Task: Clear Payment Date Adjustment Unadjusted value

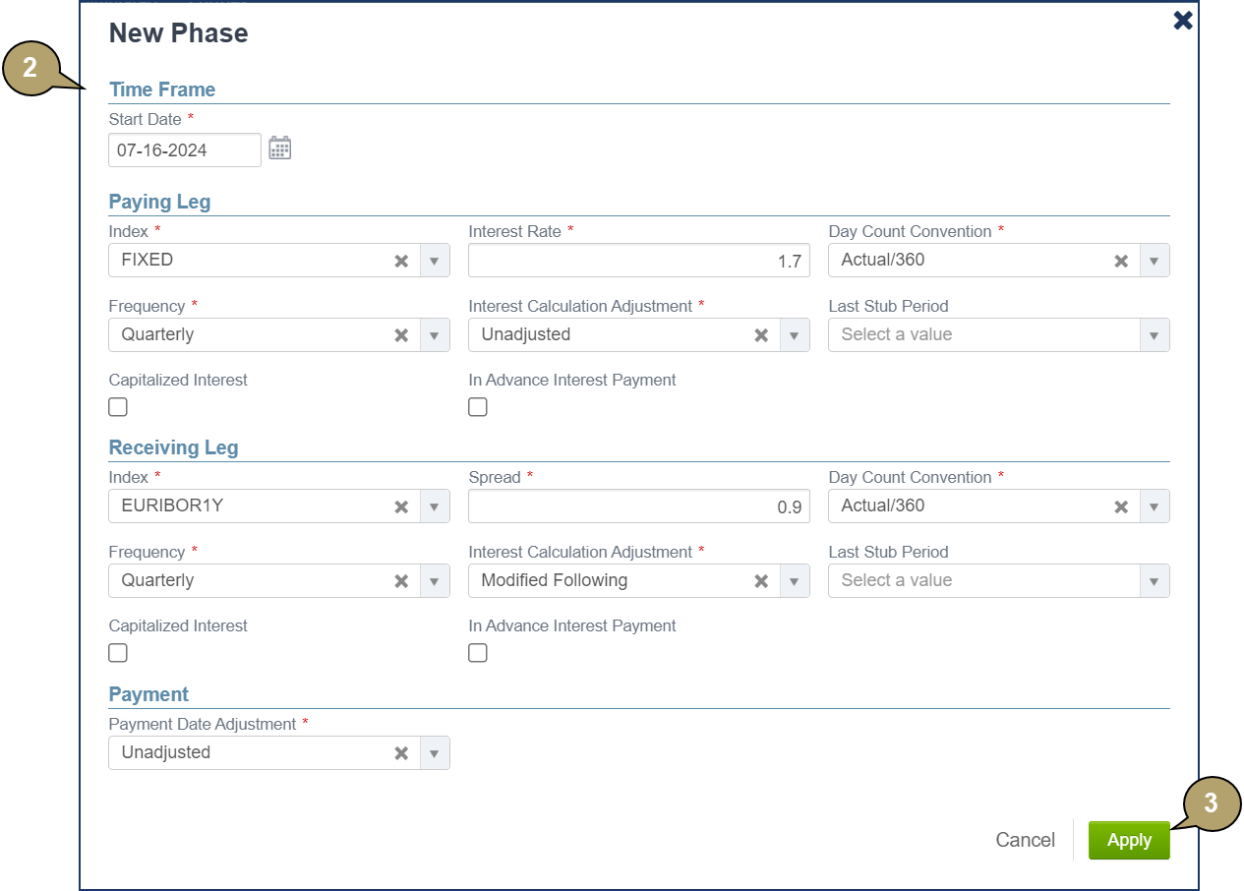Action: [x=401, y=753]
